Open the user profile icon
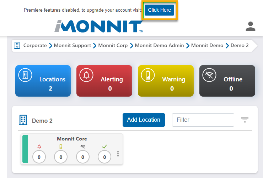 [251, 26]
